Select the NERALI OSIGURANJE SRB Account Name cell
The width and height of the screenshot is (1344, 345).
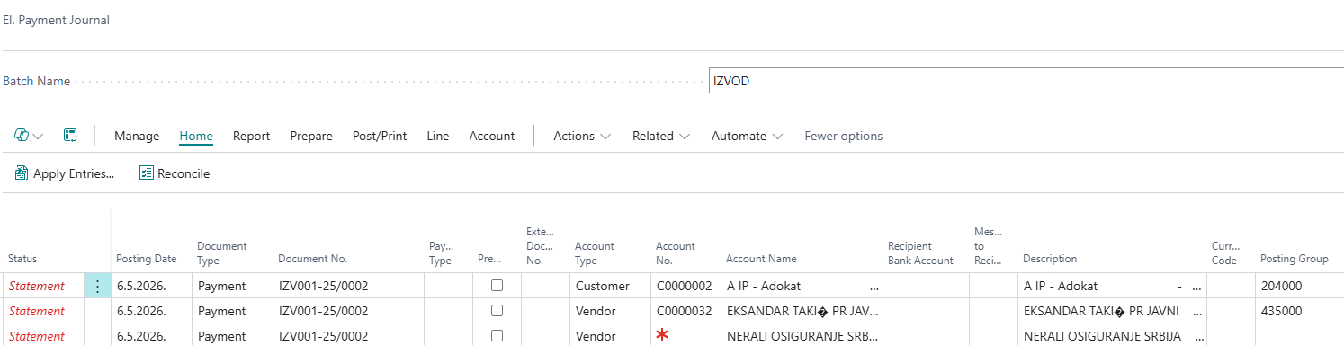point(801,336)
